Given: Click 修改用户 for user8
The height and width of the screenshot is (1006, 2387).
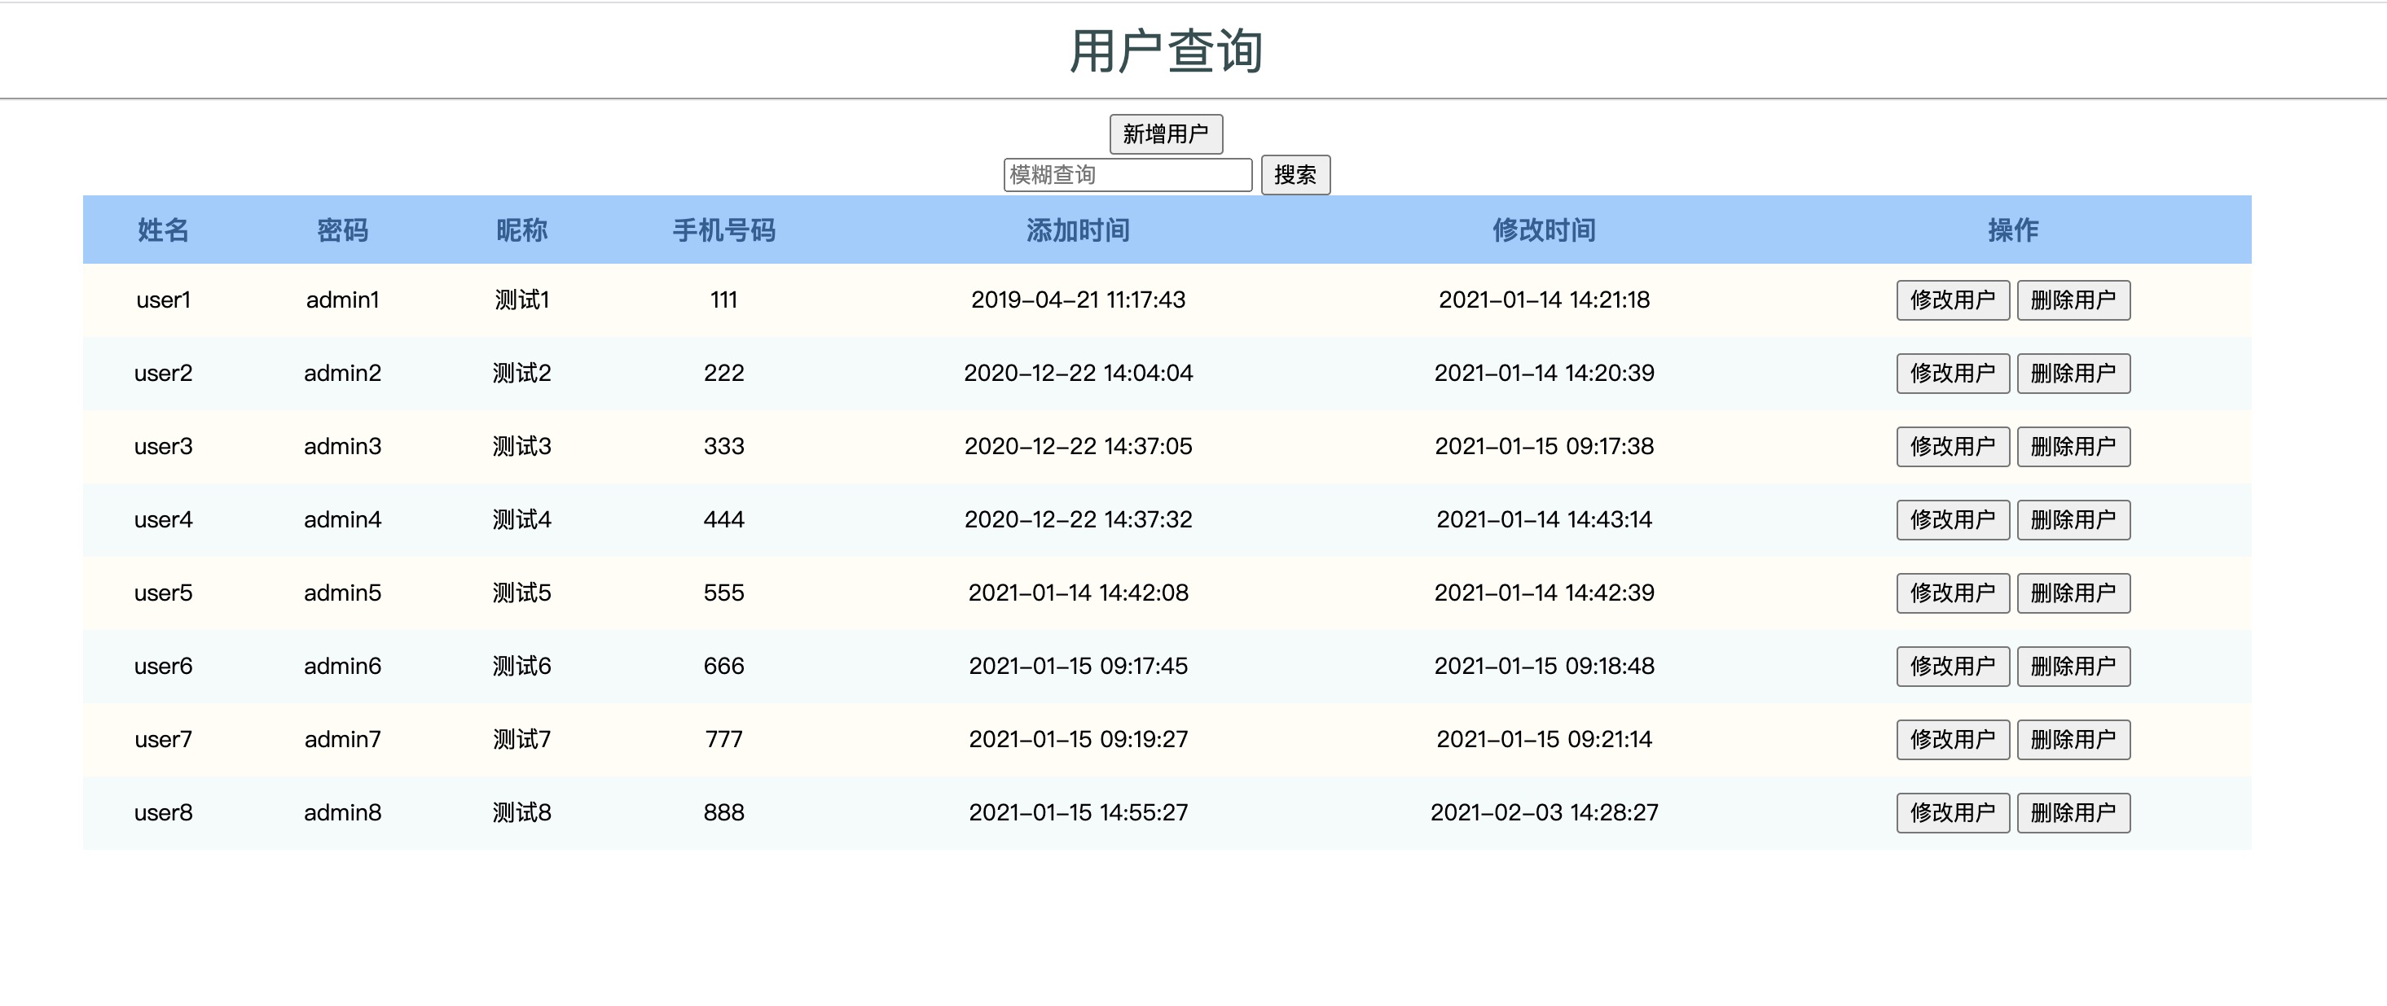Looking at the screenshot, I should tap(1951, 812).
